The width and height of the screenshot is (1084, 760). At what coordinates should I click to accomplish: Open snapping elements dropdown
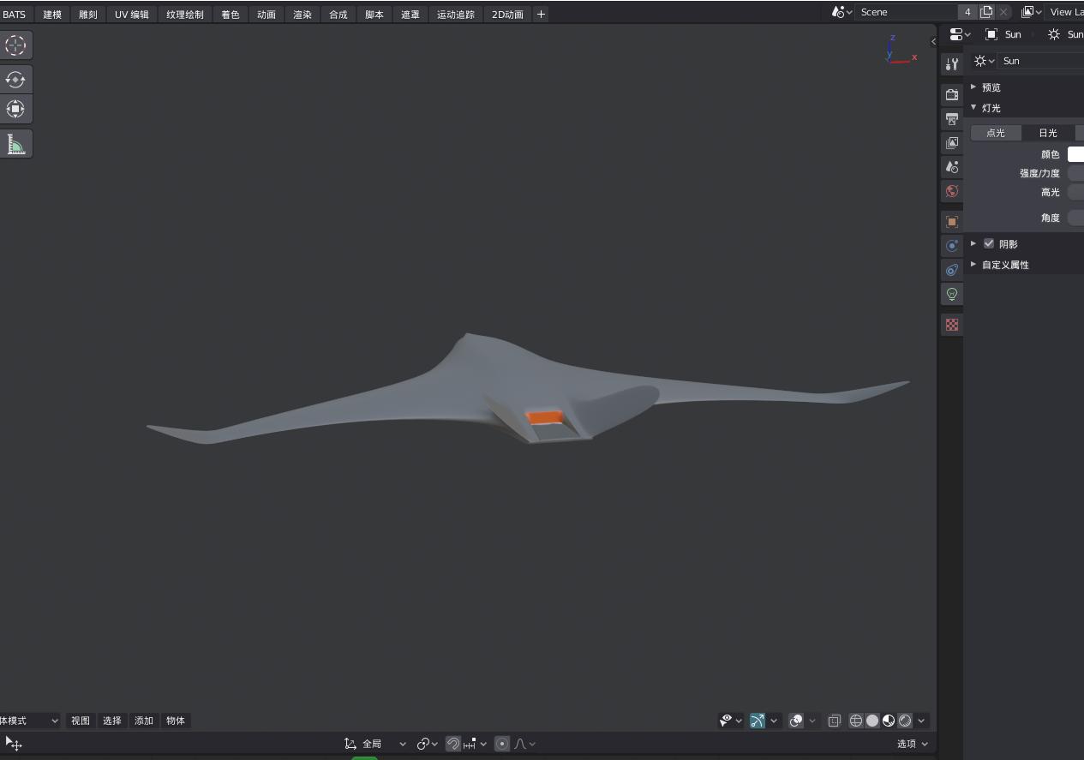476,744
